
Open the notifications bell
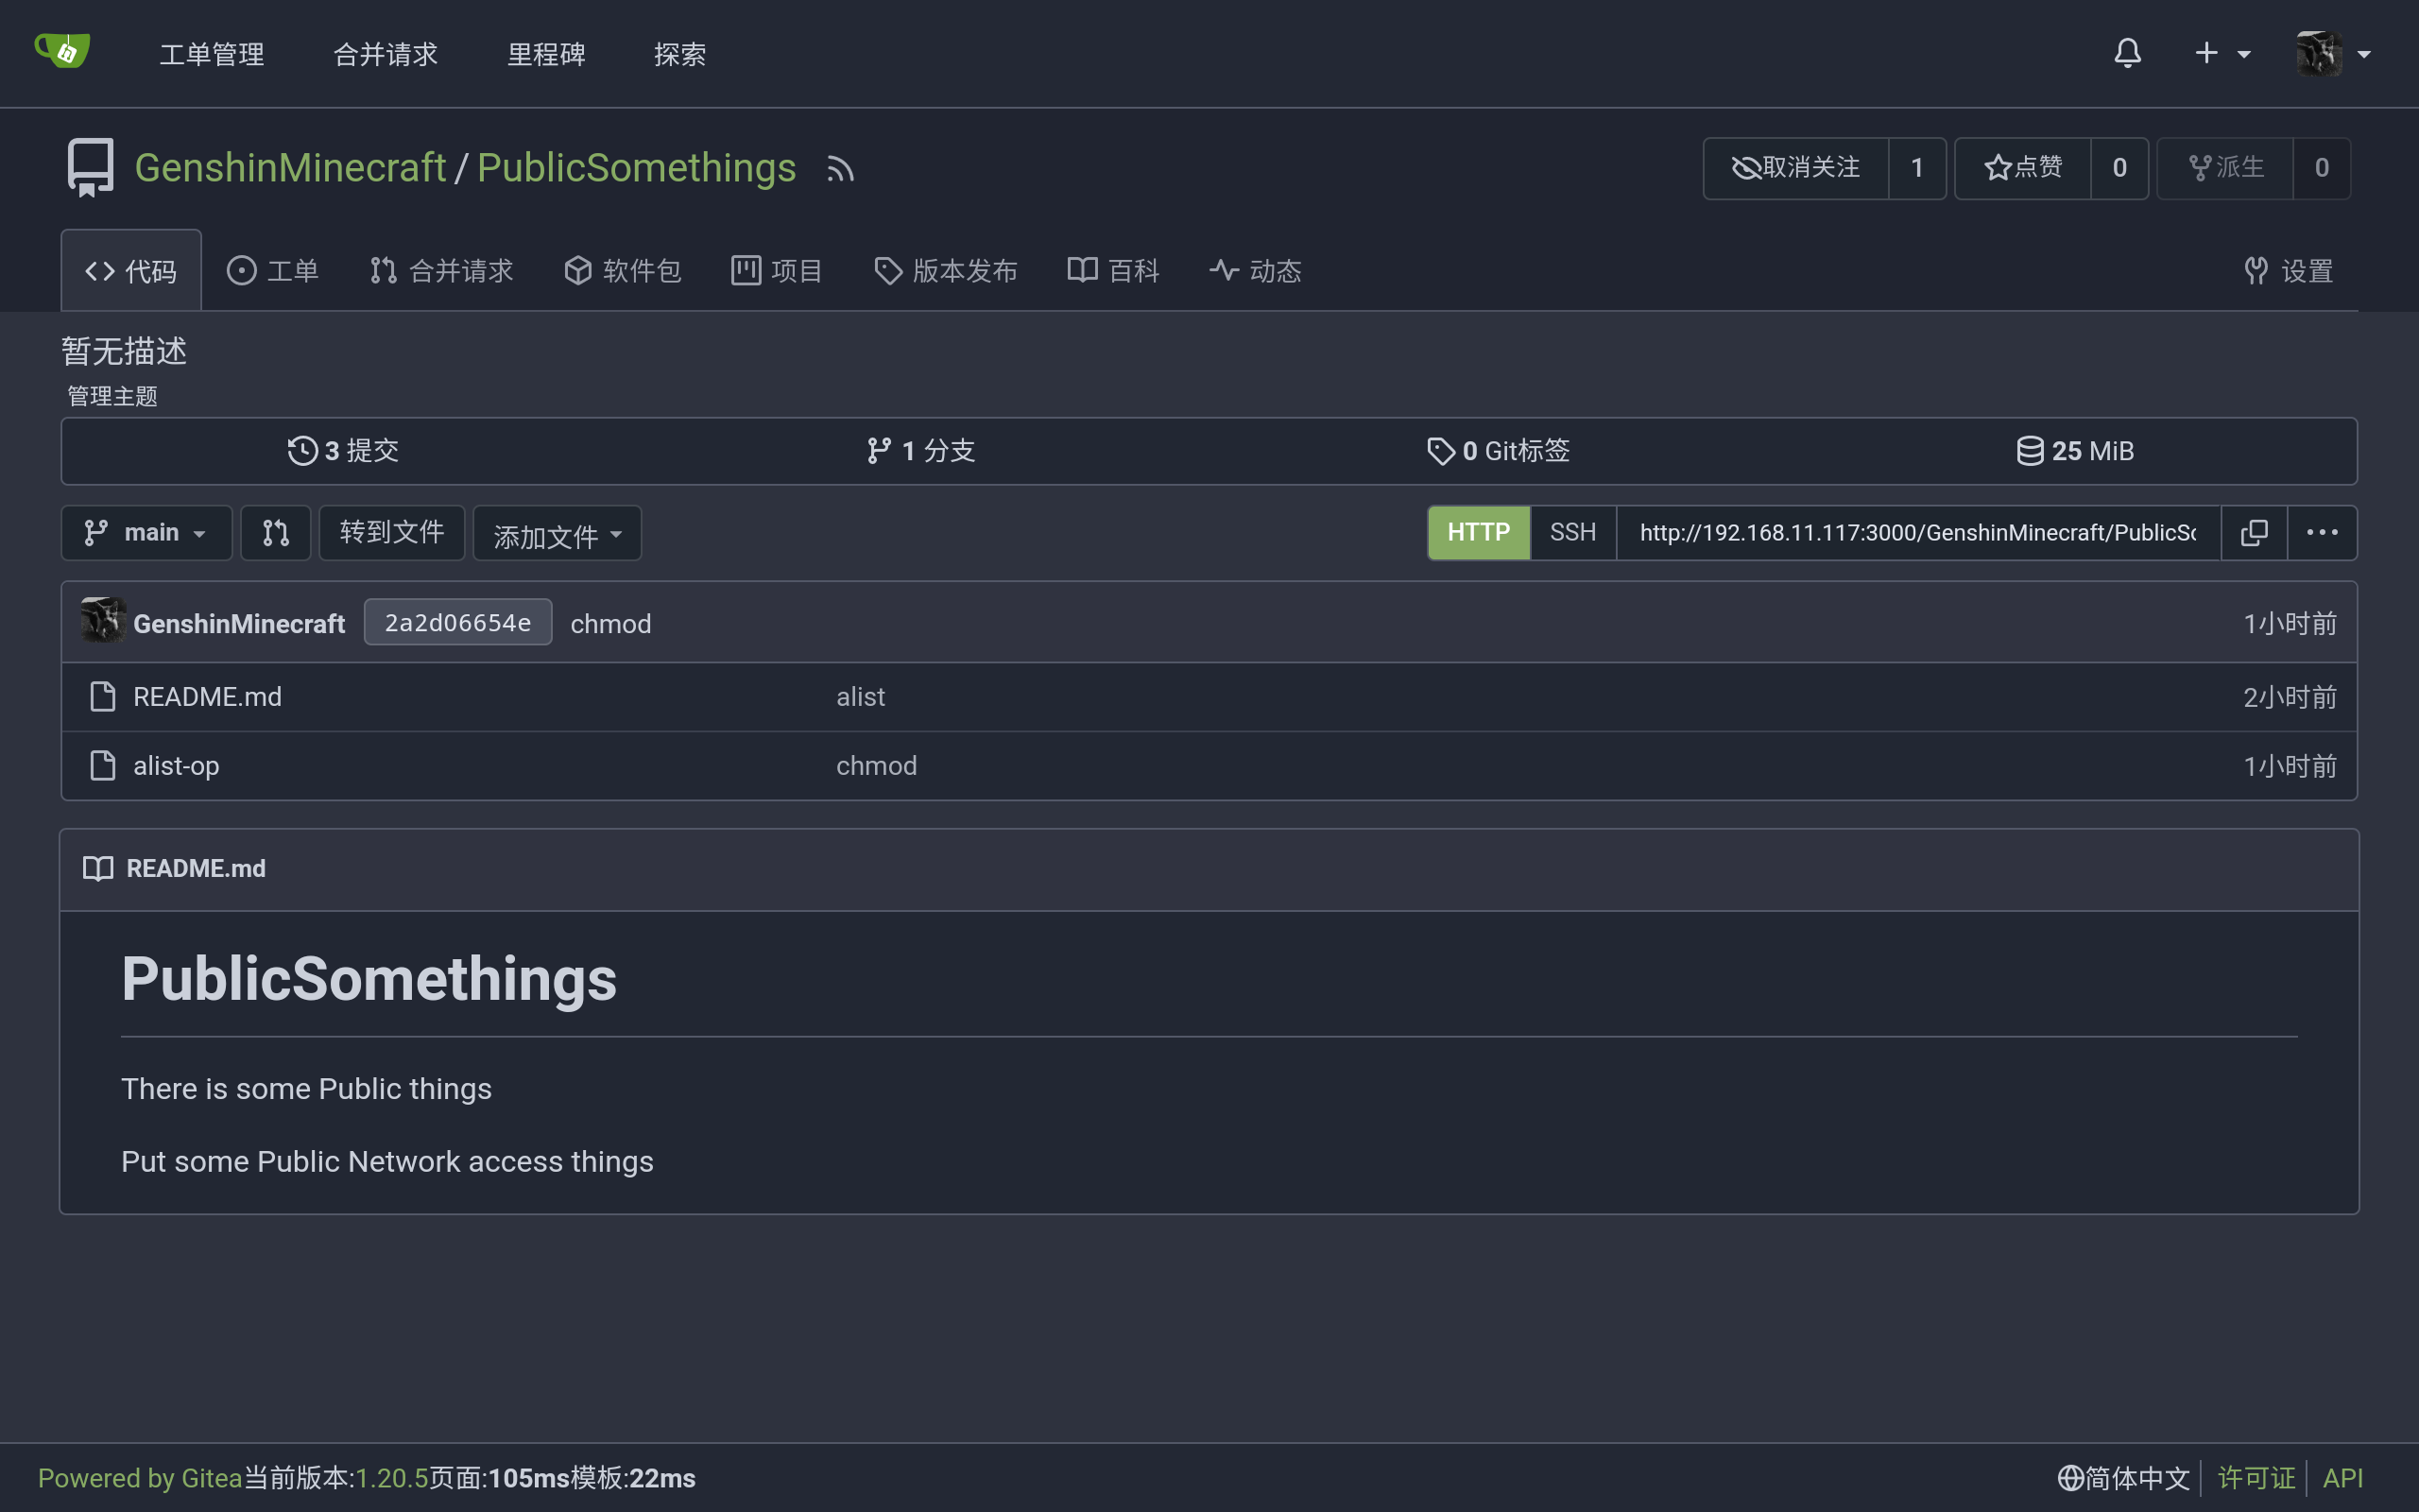pyautogui.click(x=2127, y=52)
